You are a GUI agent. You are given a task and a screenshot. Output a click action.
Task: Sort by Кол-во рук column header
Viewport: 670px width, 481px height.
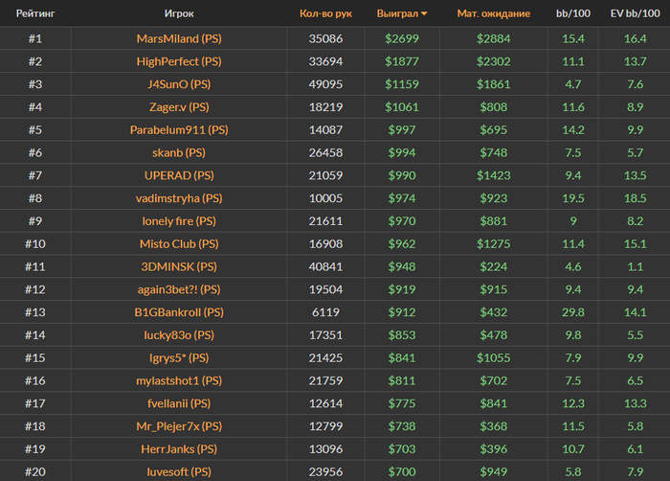325,13
